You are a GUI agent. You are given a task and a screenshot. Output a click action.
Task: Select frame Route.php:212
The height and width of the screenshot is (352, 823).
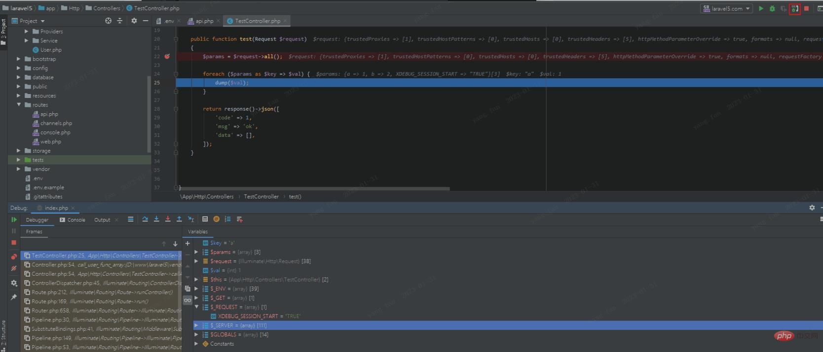(102, 292)
